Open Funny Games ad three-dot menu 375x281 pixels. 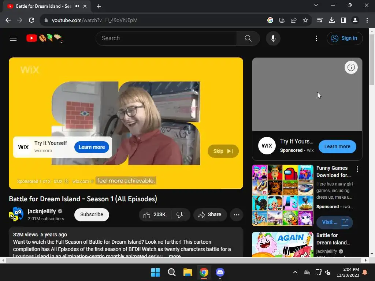pyautogui.click(x=357, y=169)
